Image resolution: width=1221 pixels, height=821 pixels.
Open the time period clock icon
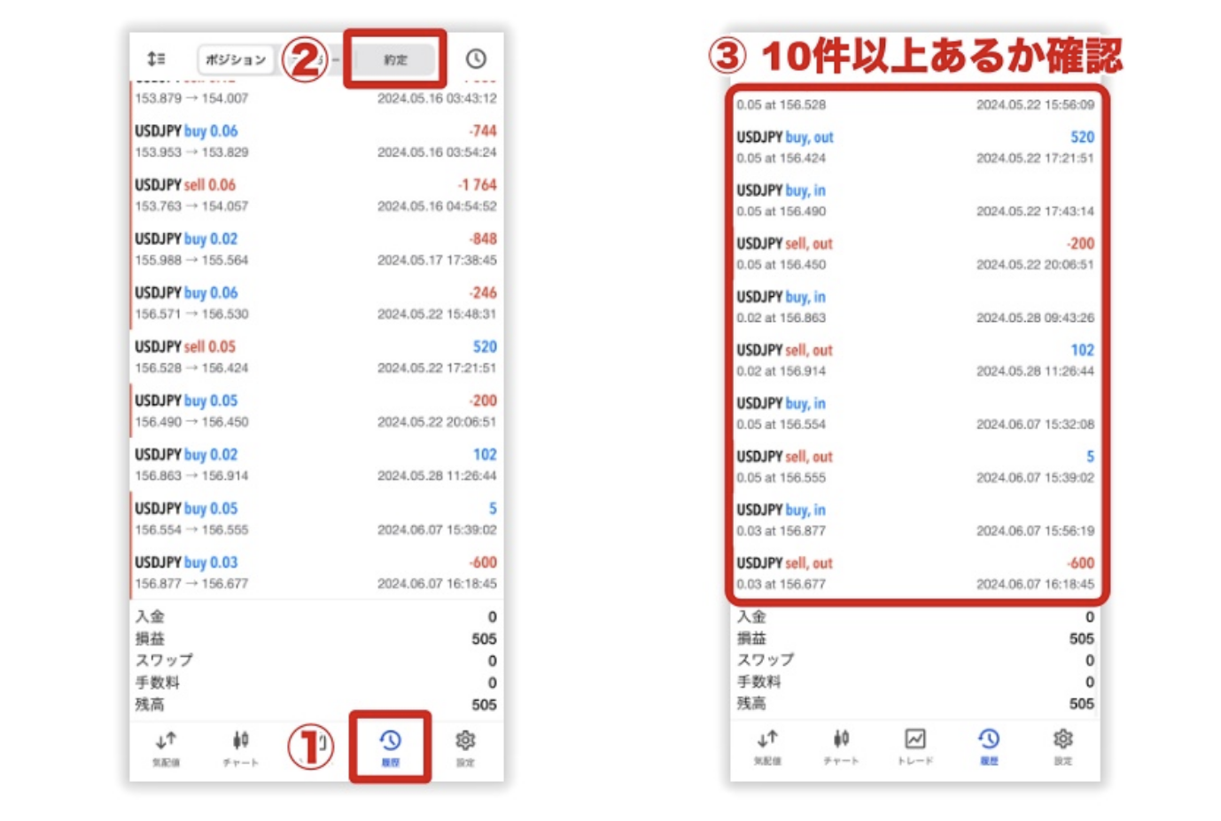tap(478, 59)
